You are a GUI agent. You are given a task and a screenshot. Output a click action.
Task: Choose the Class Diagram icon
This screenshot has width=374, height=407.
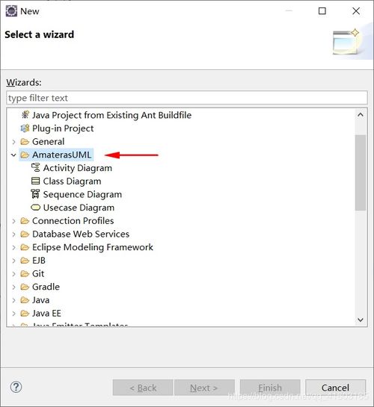[x=35, y=181]
